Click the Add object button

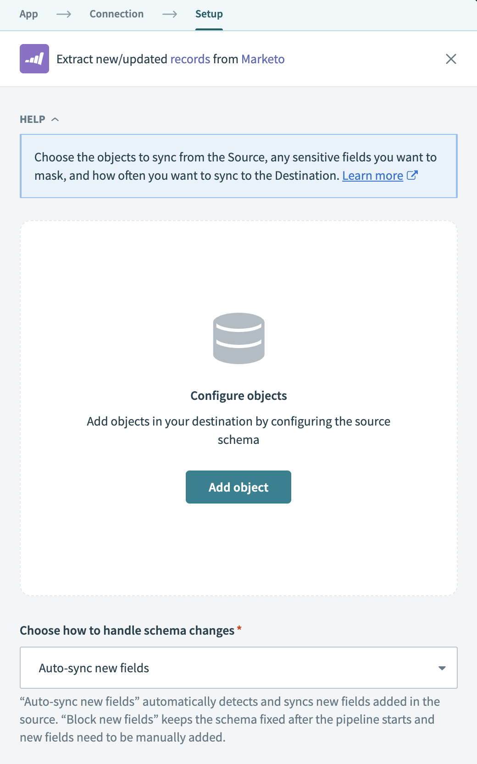(238, 487)
